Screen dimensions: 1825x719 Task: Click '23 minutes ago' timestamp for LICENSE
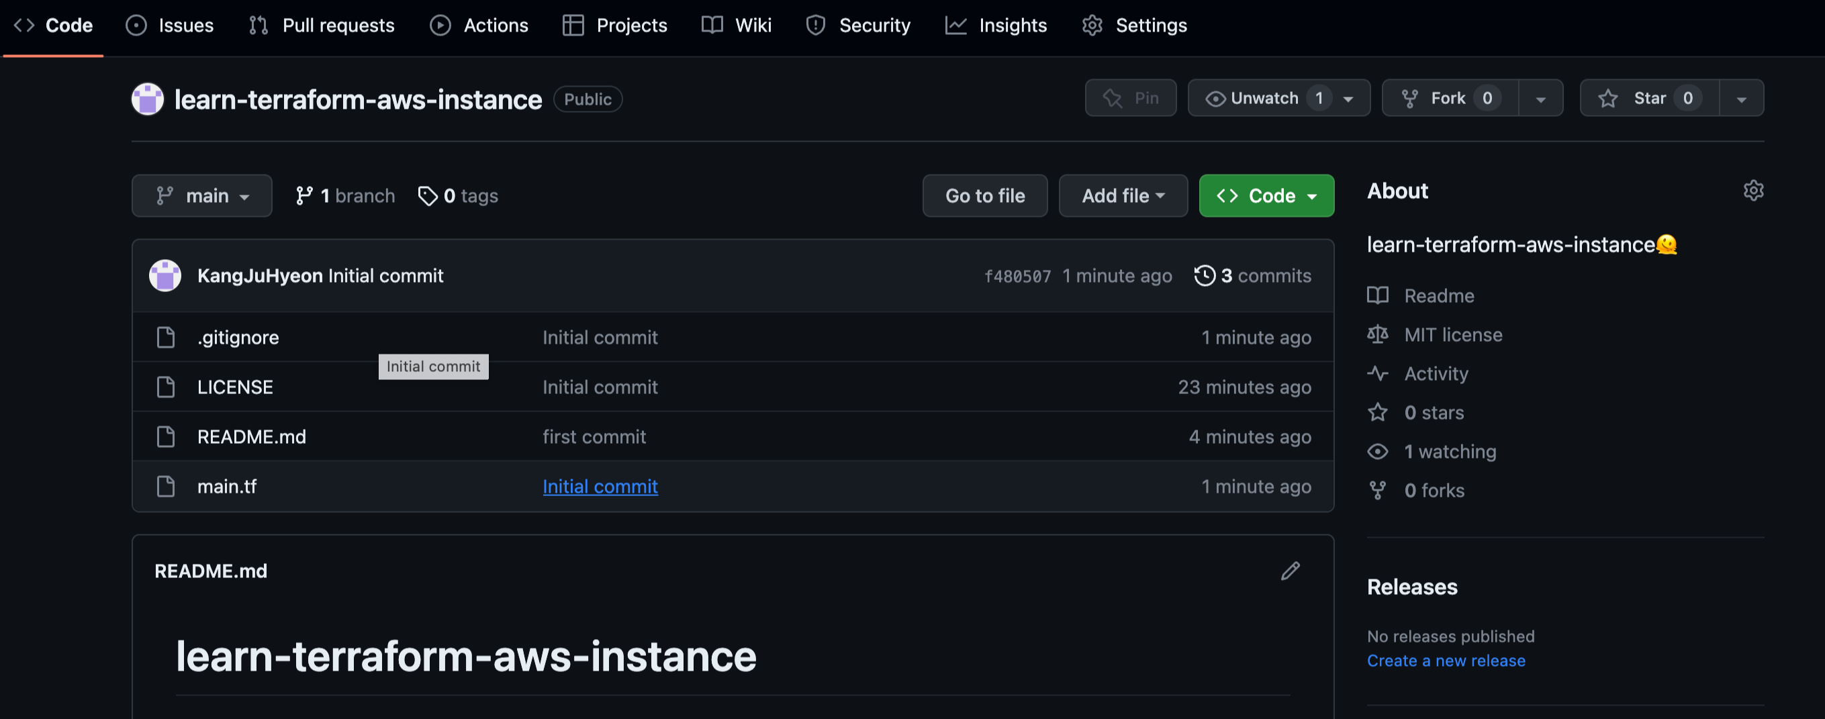1245,387
